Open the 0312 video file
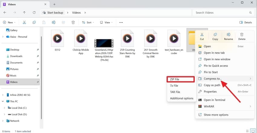The image size is (257, 133). 57,40
